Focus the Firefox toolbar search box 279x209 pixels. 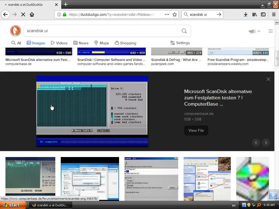click(202, 14)
